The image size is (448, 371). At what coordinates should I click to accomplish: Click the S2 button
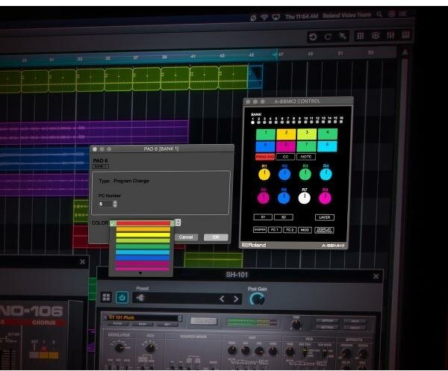pos(284,217)
